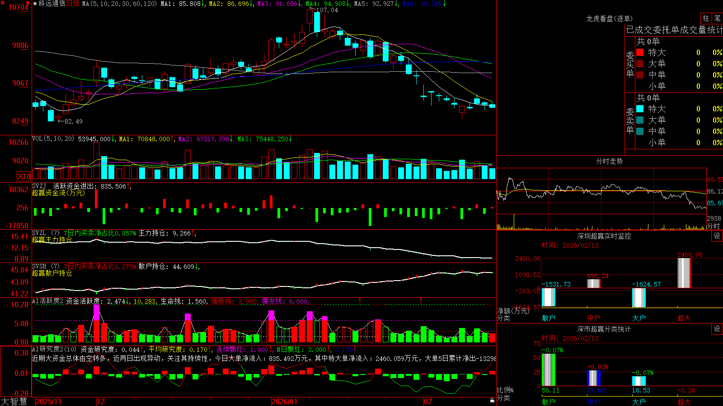Image resolution: width=723 pixels, height=406 pixels.
Task: Click the 散户 bar labeled 56.11 in 分类统计
Action: 549,370
